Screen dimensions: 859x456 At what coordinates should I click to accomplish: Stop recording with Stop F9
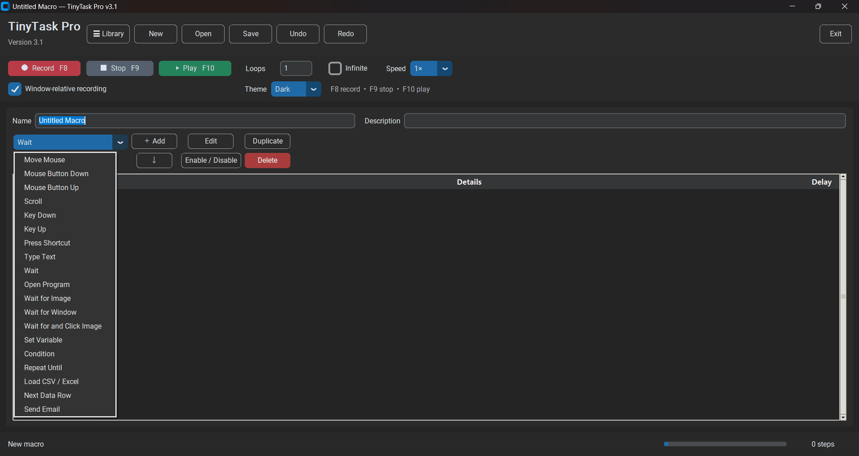[120, 68]
